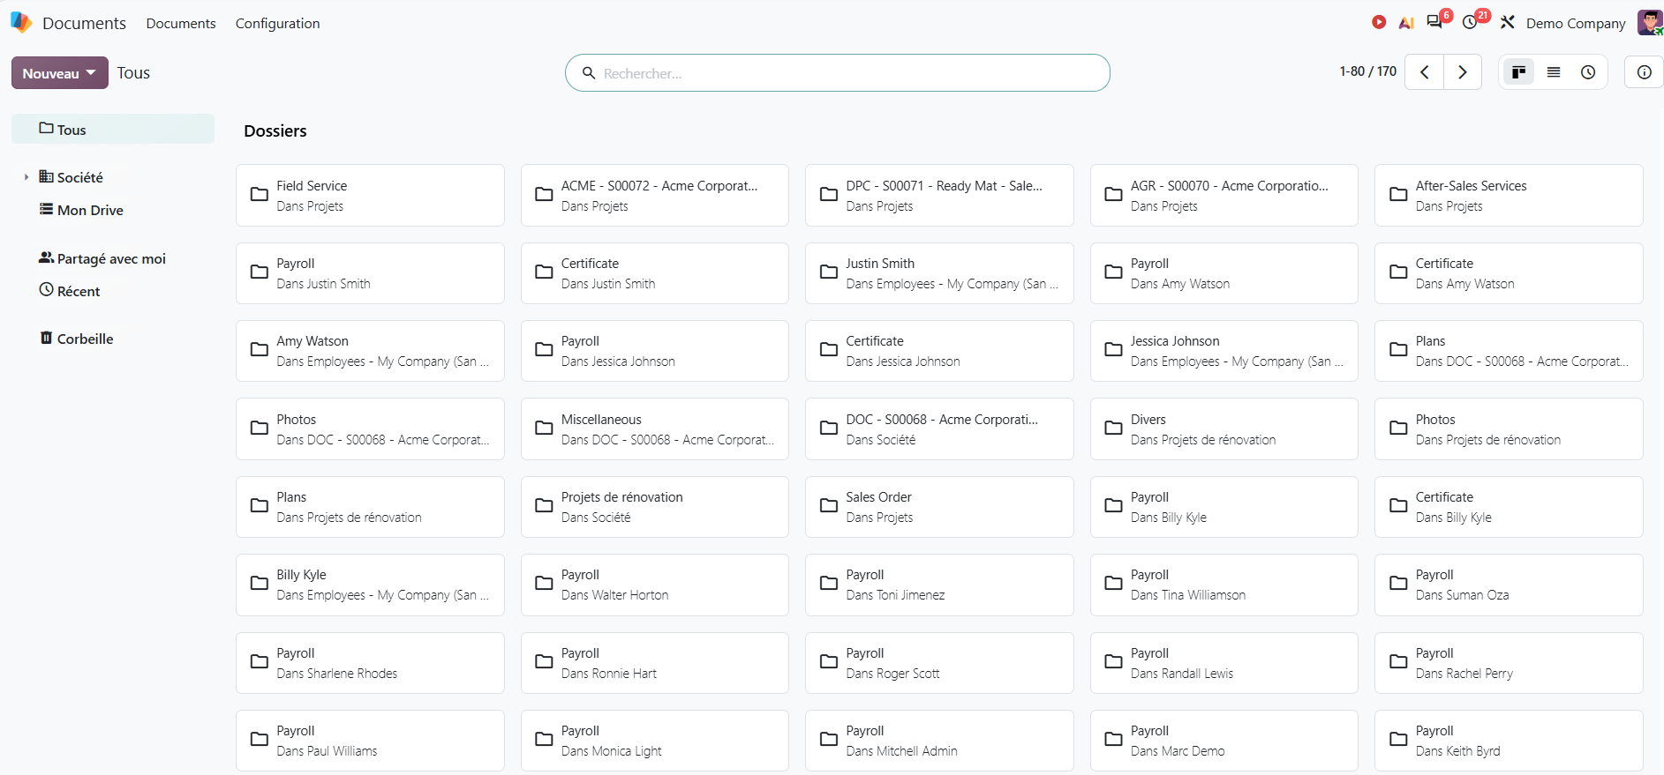The image size is (1664, 775).
Task: Open the activities clock icon with badge 21
Action: (1471, 22)
